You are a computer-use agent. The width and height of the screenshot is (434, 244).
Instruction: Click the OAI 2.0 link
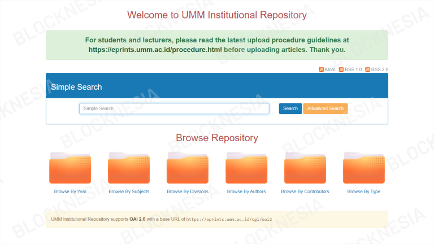coord(137,219)
